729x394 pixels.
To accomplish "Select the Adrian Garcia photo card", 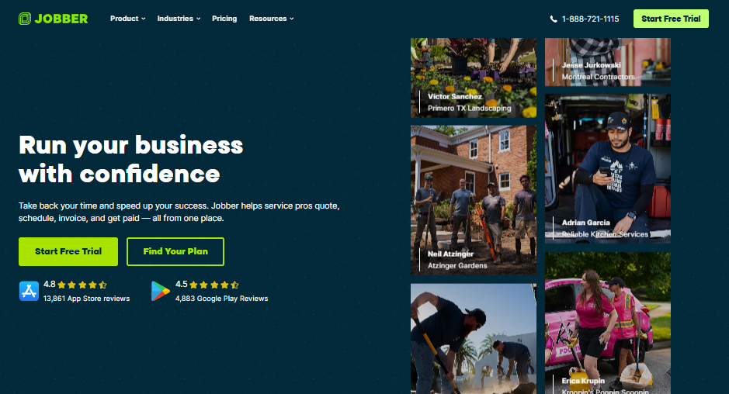I will click(608, 168).
